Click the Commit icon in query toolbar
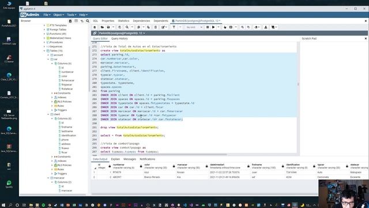The image size is (369, 208). pyautogui.click(x=242, y=27)
